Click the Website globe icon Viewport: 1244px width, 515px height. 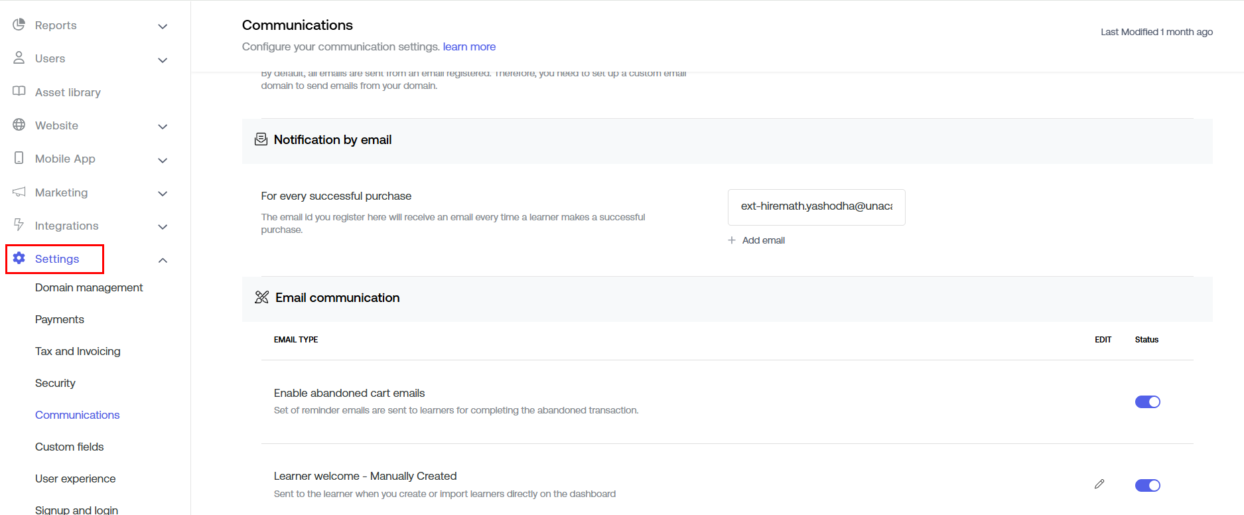click(x=19, y=125)
